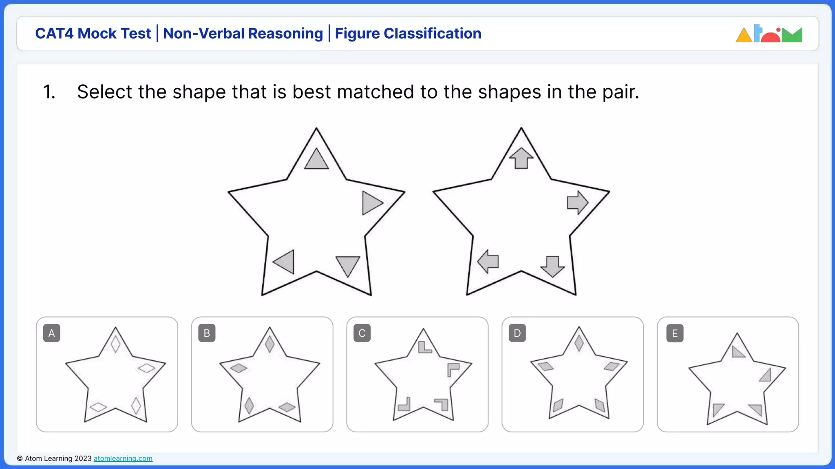
Task: Choose answer option E with triangles
Action: point(728,375)
